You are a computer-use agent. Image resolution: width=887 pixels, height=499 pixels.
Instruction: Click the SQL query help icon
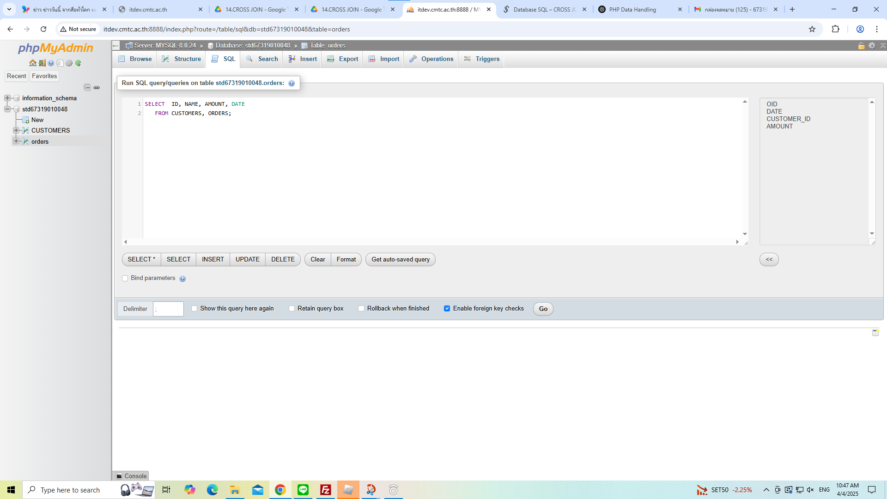[x=292, y=83]
